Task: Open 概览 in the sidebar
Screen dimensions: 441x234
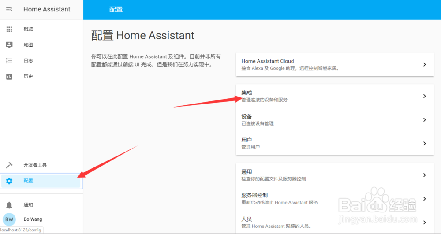Action: point(41,29)
